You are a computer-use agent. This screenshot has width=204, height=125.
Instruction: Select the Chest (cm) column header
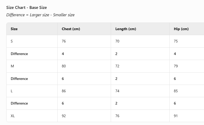click(x=71, y=29)
